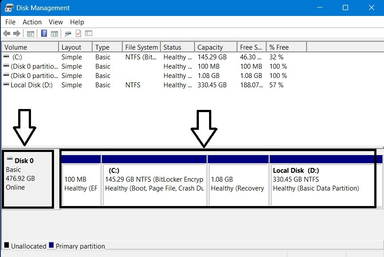Click the Unallocated legend label
This screenshot has height=257, width=384.
point(29,246)
